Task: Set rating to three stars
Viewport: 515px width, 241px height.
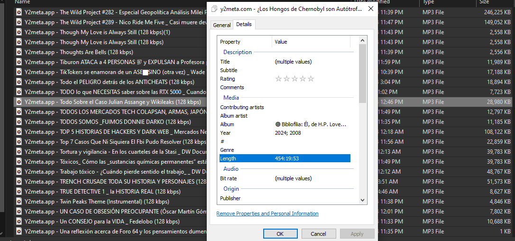Action: (x=294, y=79)
